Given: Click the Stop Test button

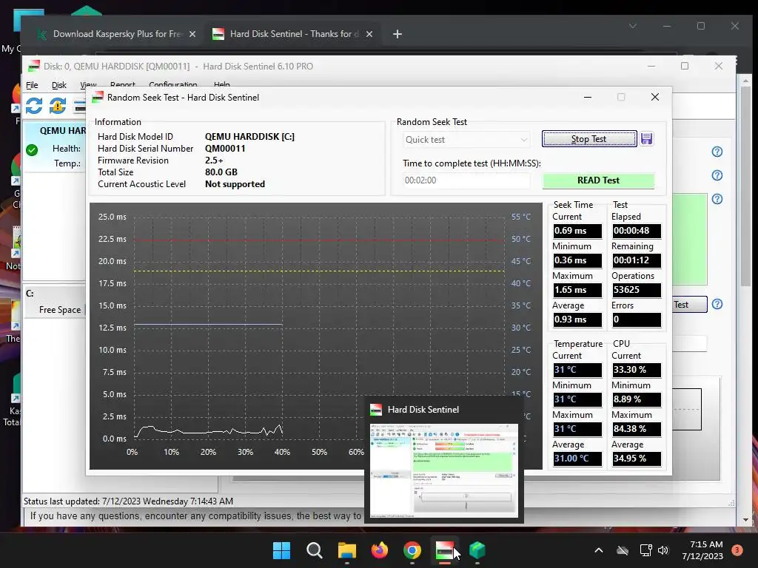Looking at the screenshot, I should (588, 139).
